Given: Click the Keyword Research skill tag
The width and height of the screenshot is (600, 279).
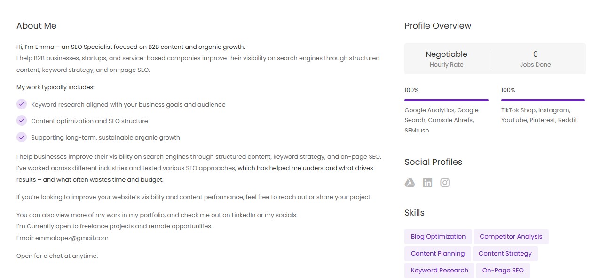Looking at the screenshot, I should tap(440, 271).
